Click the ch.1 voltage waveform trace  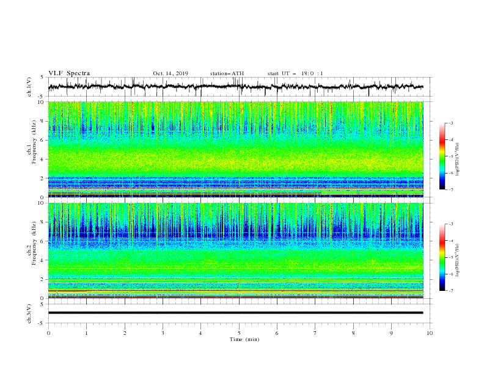coord(235,87)
